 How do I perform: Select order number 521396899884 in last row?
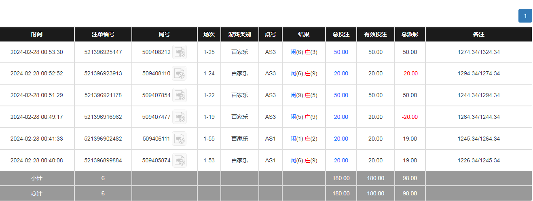point(103,161)
